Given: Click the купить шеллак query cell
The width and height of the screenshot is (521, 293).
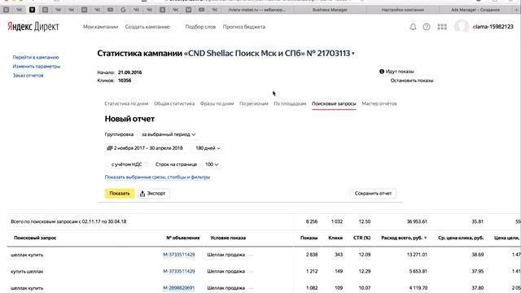Looking at the screenshot, I should [27, 271].
